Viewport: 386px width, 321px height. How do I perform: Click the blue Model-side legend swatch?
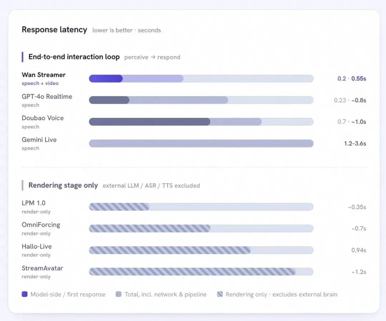pos(25,294)
